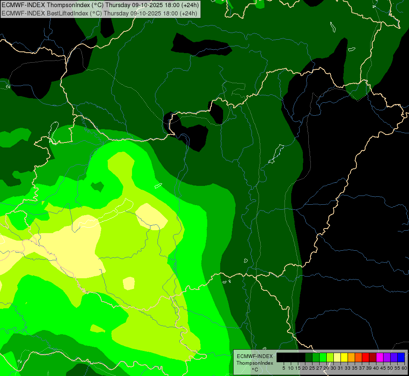The height and width of the screenshot is (376, 409).
Task: Pick the blue swatch in the legend
Action: pos(401,357)
